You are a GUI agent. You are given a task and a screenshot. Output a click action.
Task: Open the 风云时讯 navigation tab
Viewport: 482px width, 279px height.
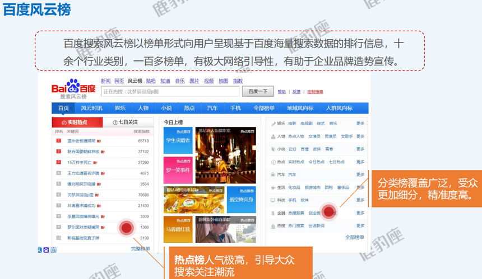pyautogui.click(x=91, y=108)
